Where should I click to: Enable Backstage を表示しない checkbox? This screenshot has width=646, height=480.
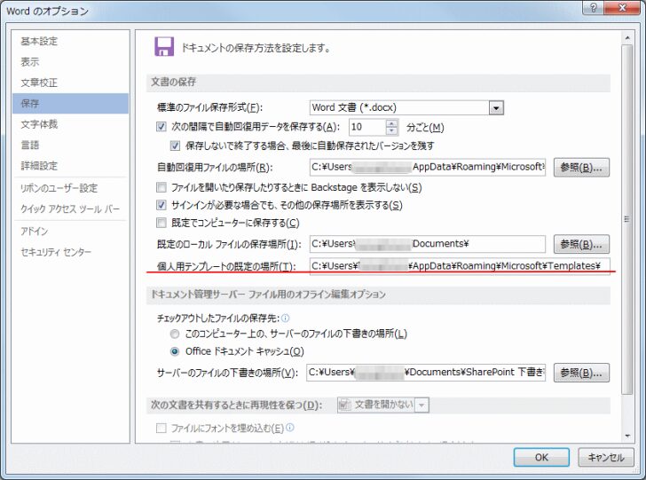[x=161, y=187]
